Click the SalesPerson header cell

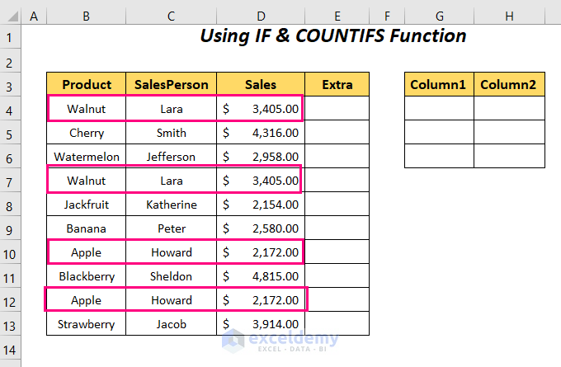pyautogui.click(x=171, y=84)
